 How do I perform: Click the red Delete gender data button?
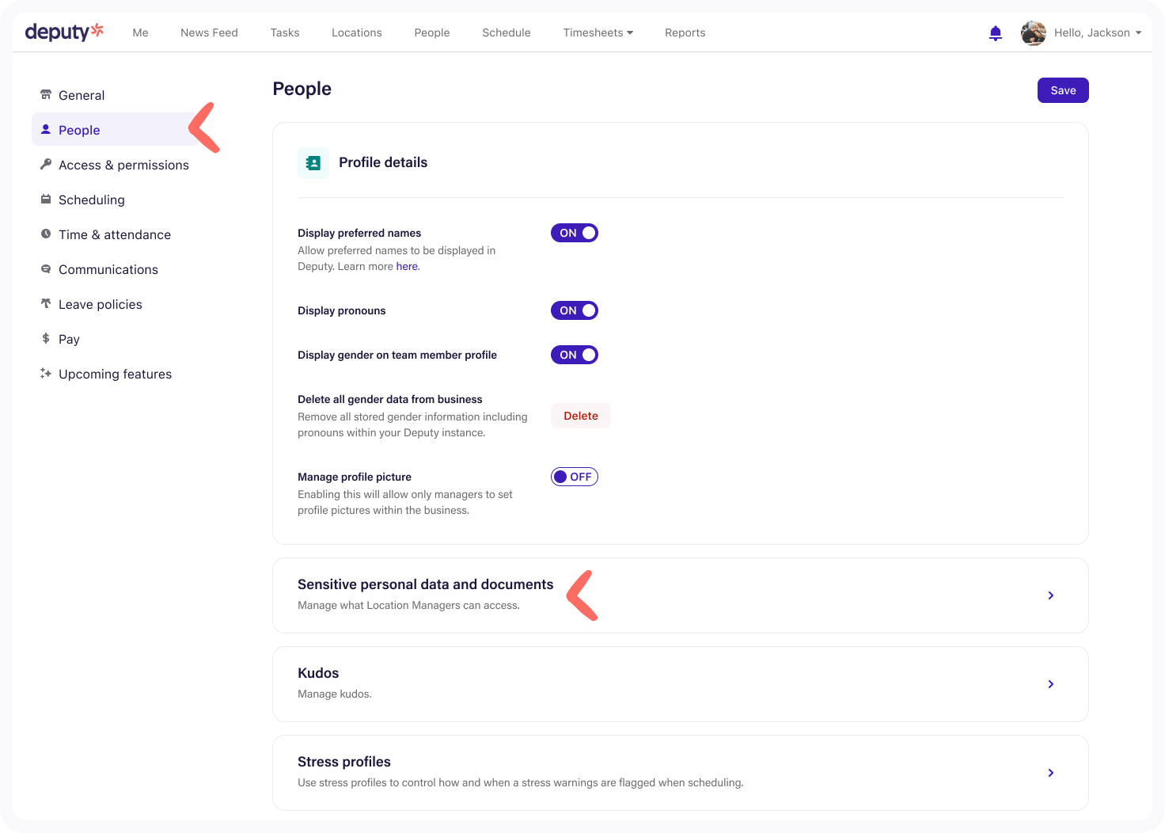tap(580, 416)
